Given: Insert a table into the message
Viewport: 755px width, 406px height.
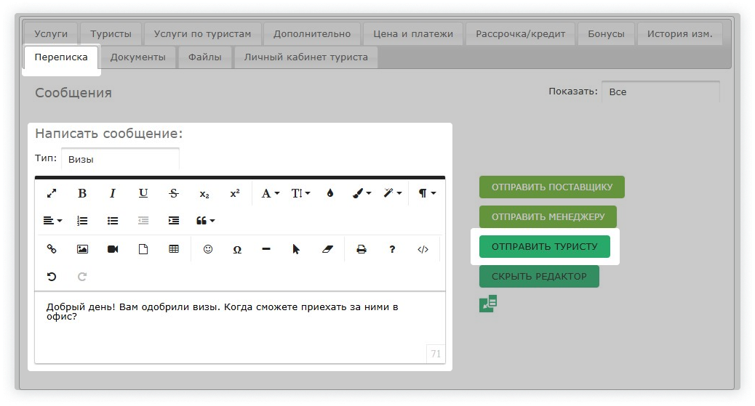Looking at the screenshot, I should 174,249.
